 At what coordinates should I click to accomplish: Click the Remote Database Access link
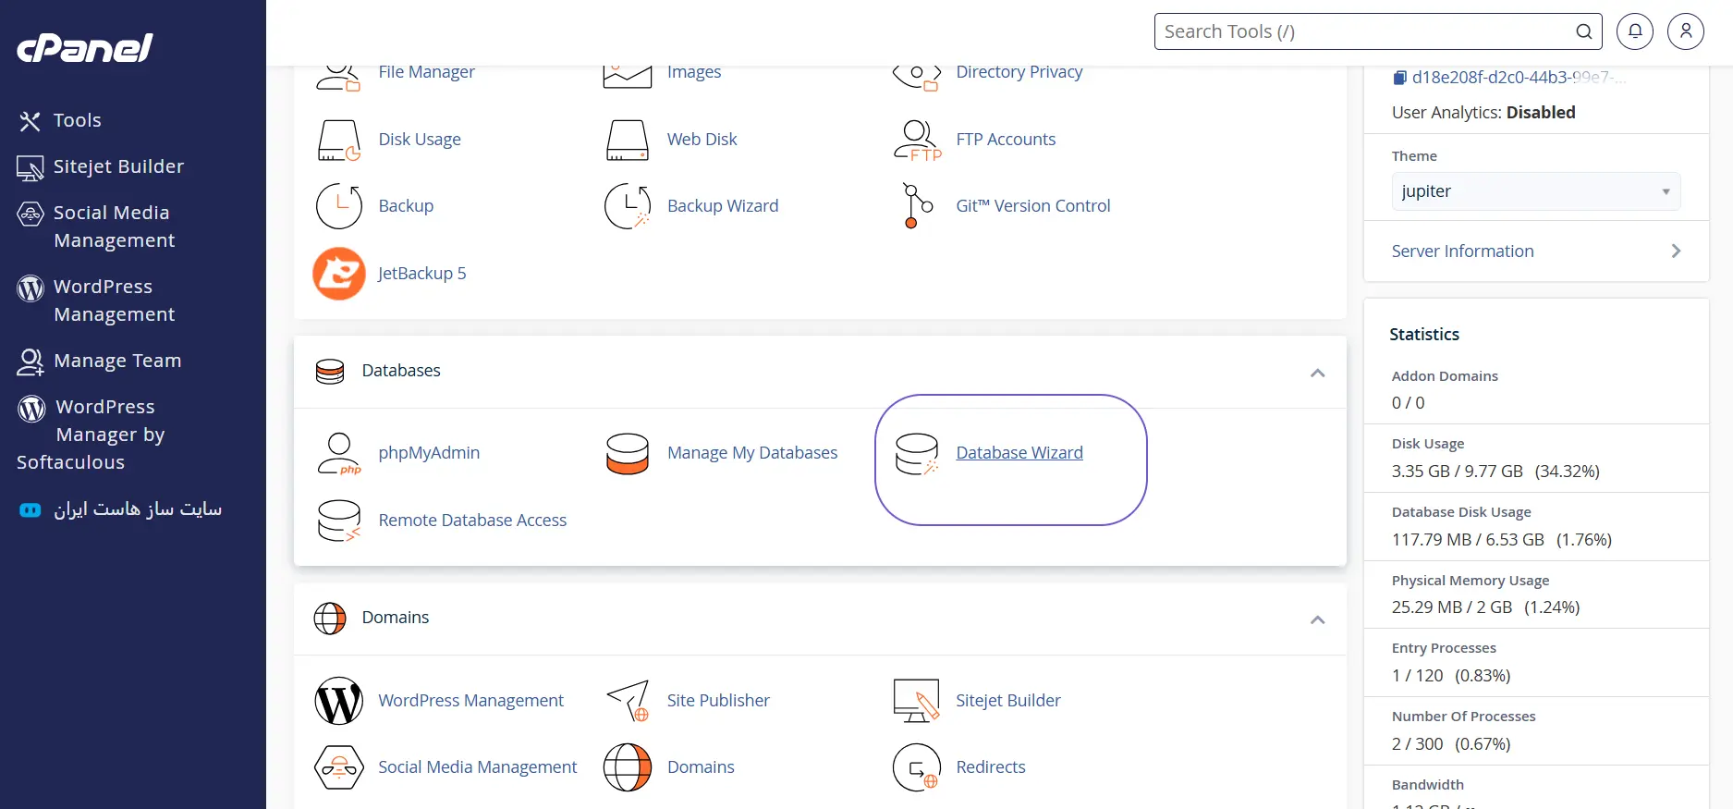472,521
